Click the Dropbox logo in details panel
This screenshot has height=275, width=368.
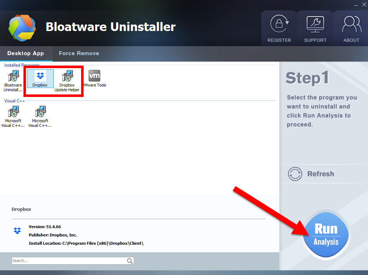coord(17,231)
